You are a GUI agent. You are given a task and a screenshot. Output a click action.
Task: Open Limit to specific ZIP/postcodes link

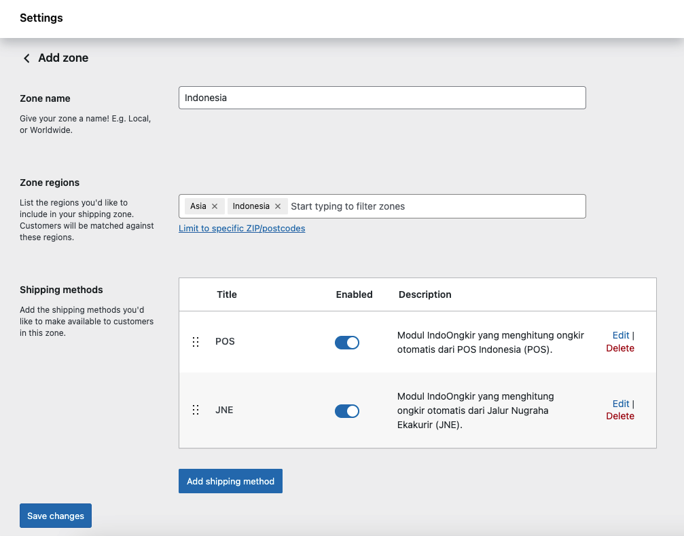pos(242,229)
